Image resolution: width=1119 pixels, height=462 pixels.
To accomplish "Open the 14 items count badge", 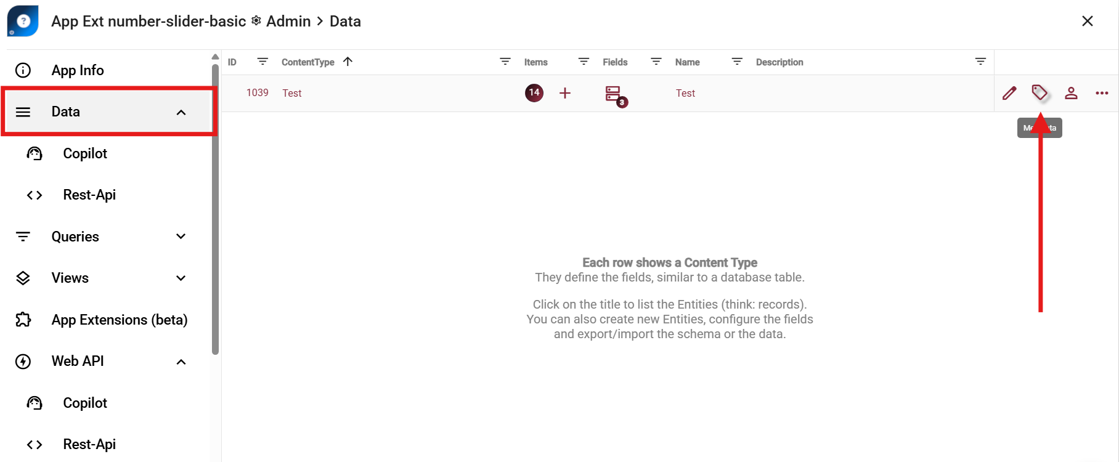I will click(x=534, y=93).
